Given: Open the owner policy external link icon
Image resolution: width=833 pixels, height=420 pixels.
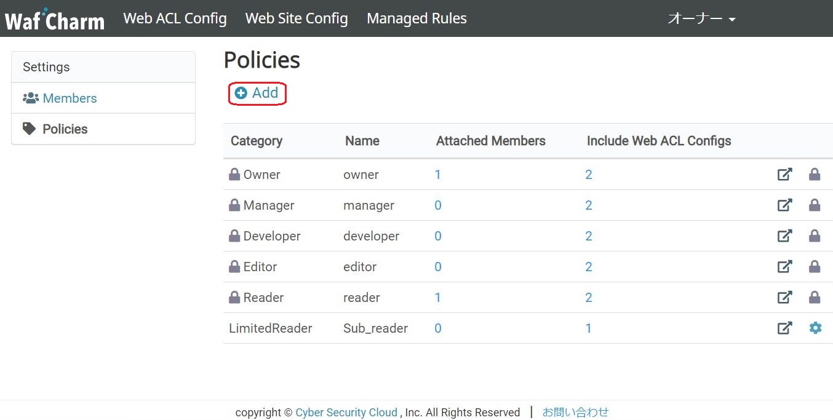Looking at the screenshot, I should point(784,175).
